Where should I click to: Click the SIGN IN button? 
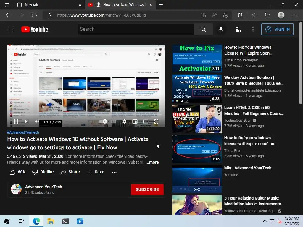[x=277, y=29]
